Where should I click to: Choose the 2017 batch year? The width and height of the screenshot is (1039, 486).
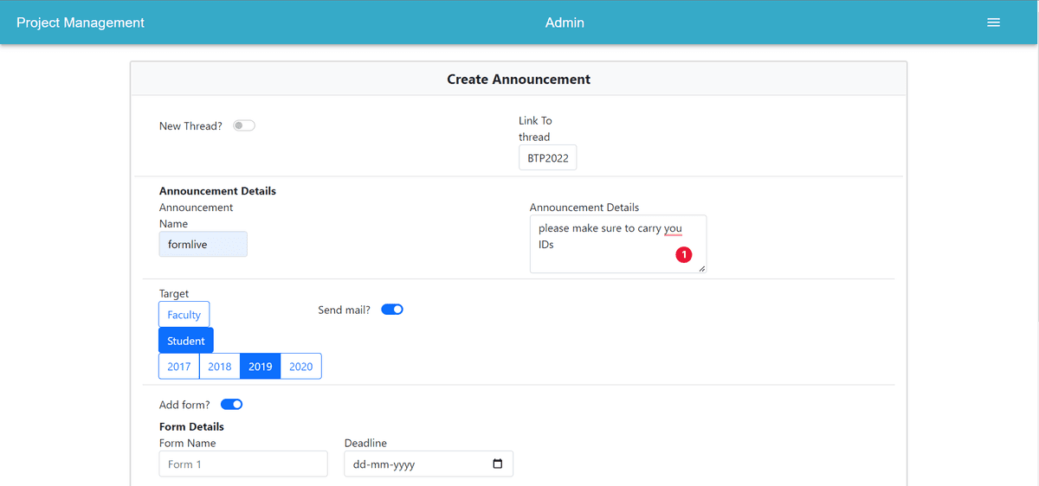coord(179,367)
